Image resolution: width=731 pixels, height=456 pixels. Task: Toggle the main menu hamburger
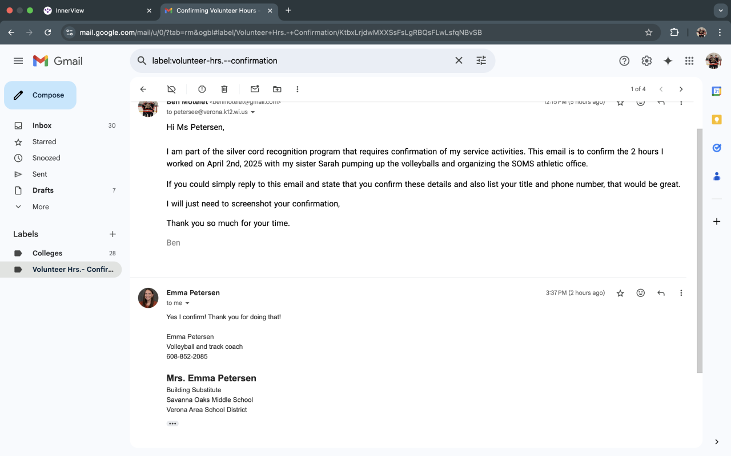pyautogui.click(x=18, y=61)
